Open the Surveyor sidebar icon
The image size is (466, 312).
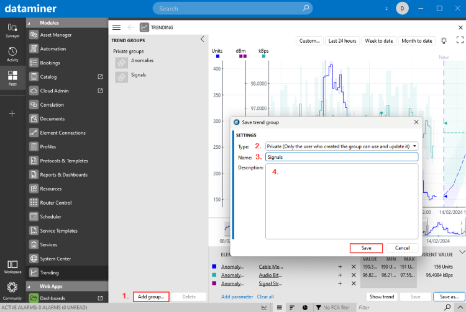point(12,30)
